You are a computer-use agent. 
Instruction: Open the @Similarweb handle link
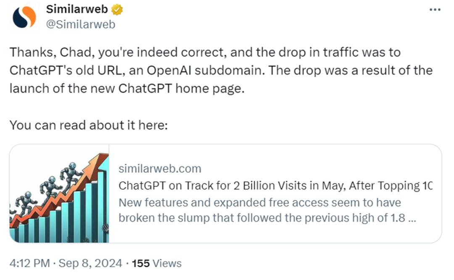click(x=80, y=24)
